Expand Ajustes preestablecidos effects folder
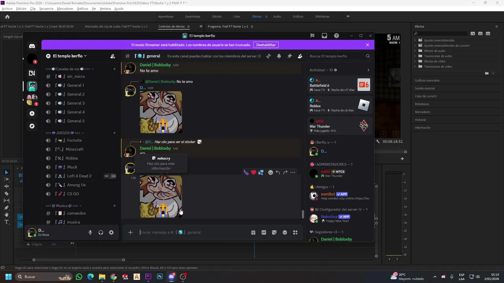This screenshot has height=283, width=504. [416, 40]
